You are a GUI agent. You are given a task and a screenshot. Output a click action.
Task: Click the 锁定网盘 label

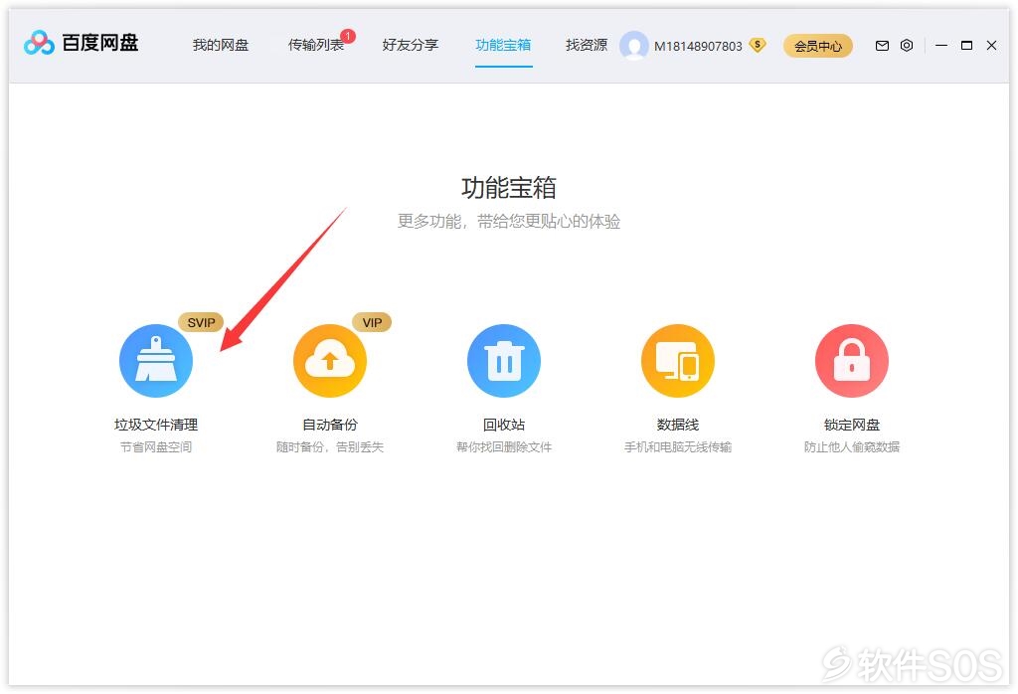[852, 425]
